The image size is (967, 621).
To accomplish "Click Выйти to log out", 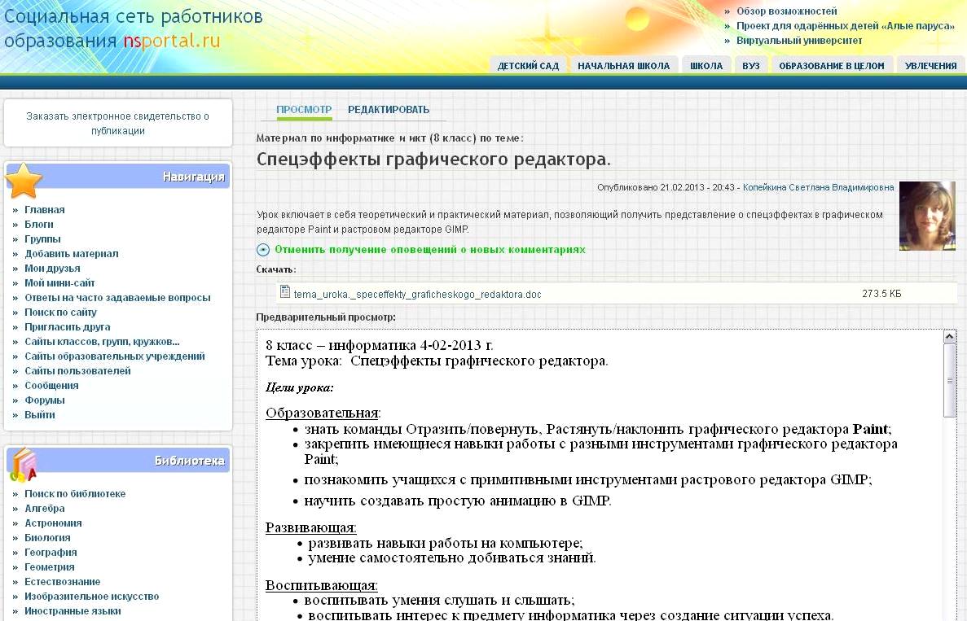I will pyautogui.click(x=39, y=415).
